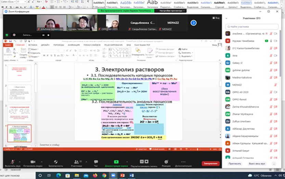Toggle microphone of Нуржан Чинибаева
This screenshot has height=179, width=285.
click(x=271, y=41)
